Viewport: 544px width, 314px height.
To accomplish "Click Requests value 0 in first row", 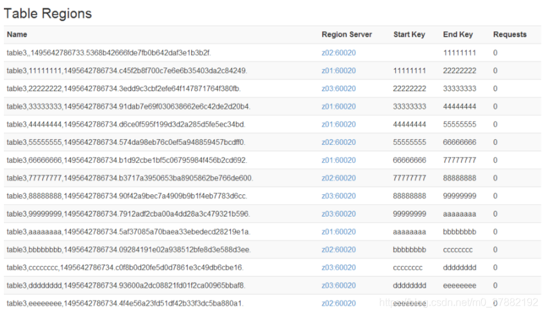I will tap(495, 53).
